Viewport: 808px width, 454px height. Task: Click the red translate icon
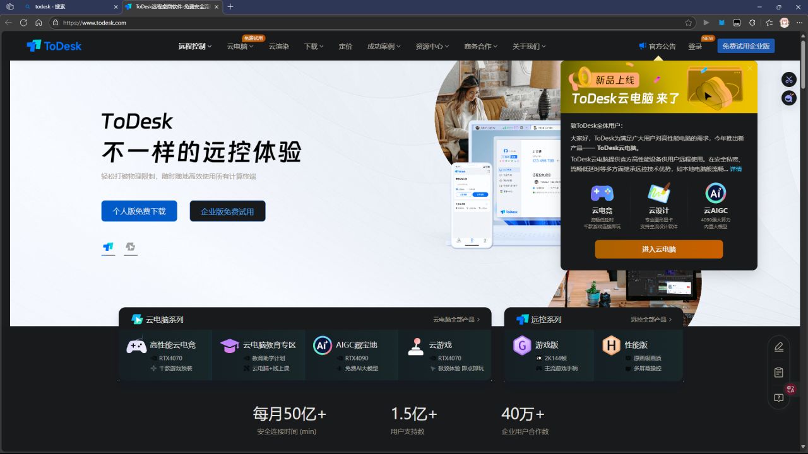coord(790,389)
